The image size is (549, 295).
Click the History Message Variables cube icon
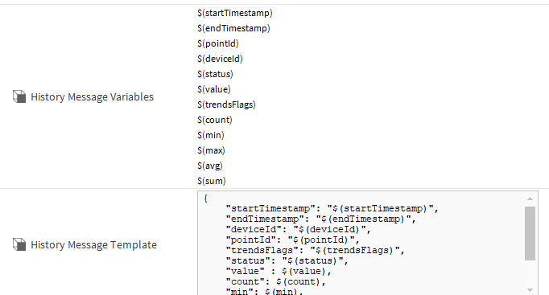pyautogui.click(x=19, y=96)
